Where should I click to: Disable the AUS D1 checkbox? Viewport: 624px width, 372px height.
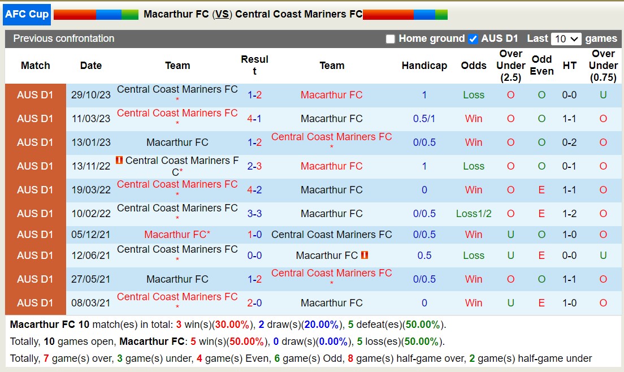473,38
